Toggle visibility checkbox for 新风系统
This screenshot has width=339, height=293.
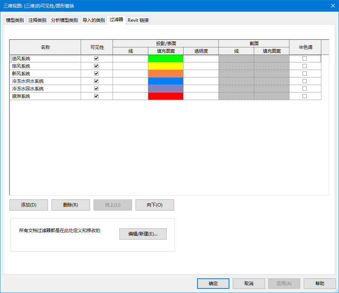coord(96,74)
